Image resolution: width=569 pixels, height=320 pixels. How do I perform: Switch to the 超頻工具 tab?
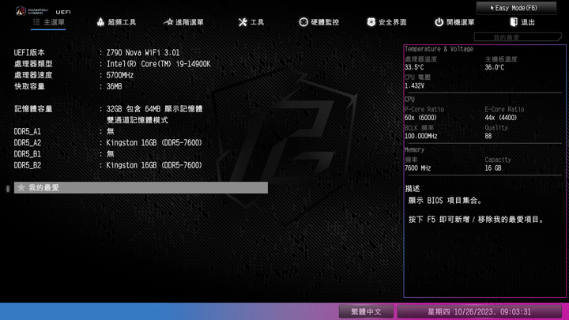116,22
